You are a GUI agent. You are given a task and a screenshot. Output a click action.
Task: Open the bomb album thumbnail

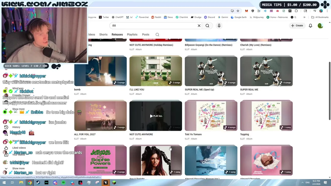[x=100, y=71]
